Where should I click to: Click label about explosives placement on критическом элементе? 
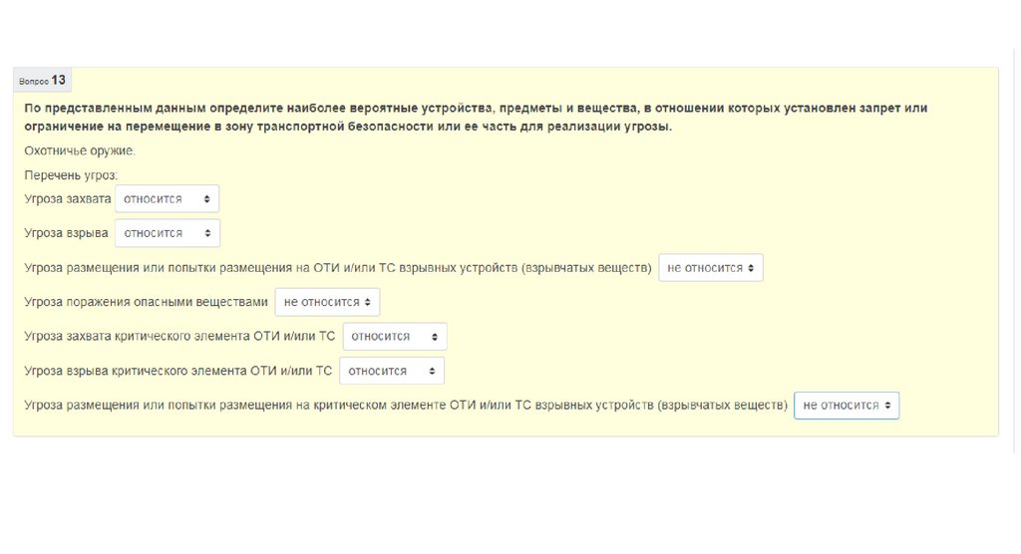[406, 406]
